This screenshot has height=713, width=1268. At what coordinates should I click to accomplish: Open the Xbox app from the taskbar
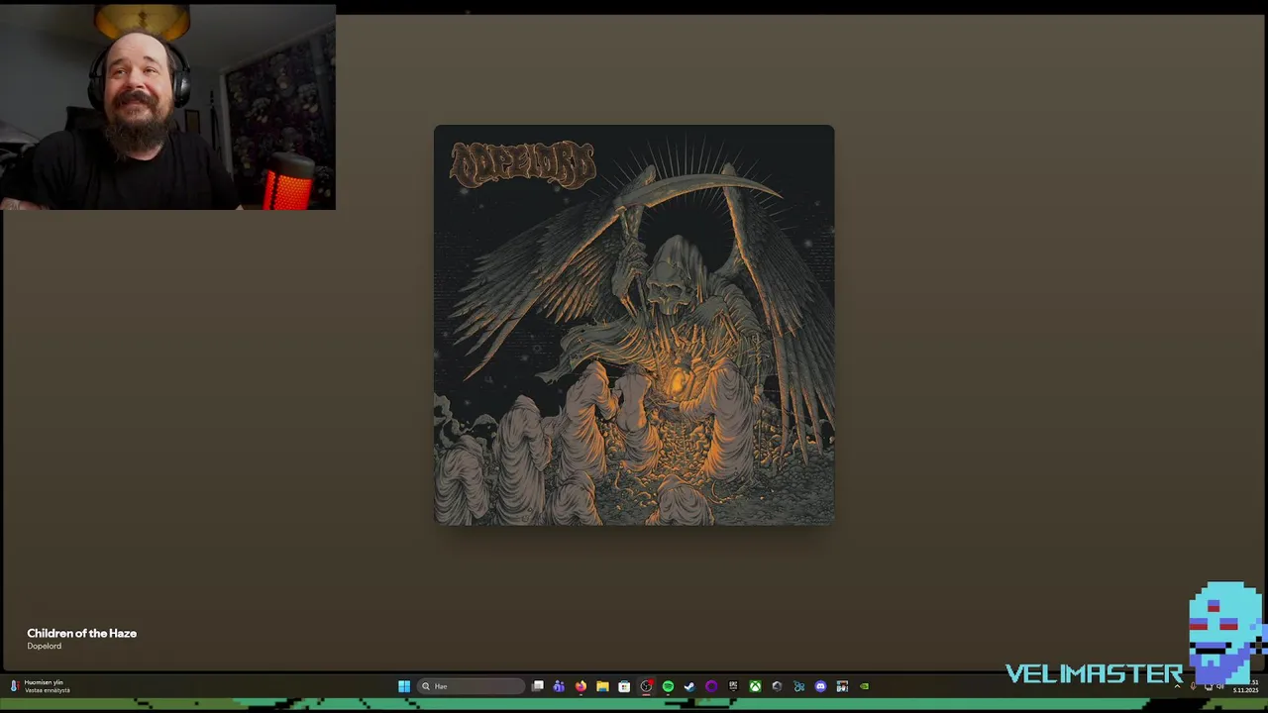[755, 686]
